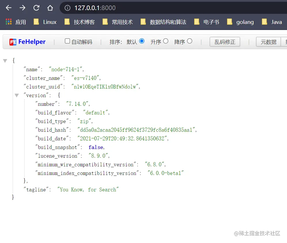Click the "build_flavor" key
The height and width of the screenshot is (243, 287).
pos(54,113)
